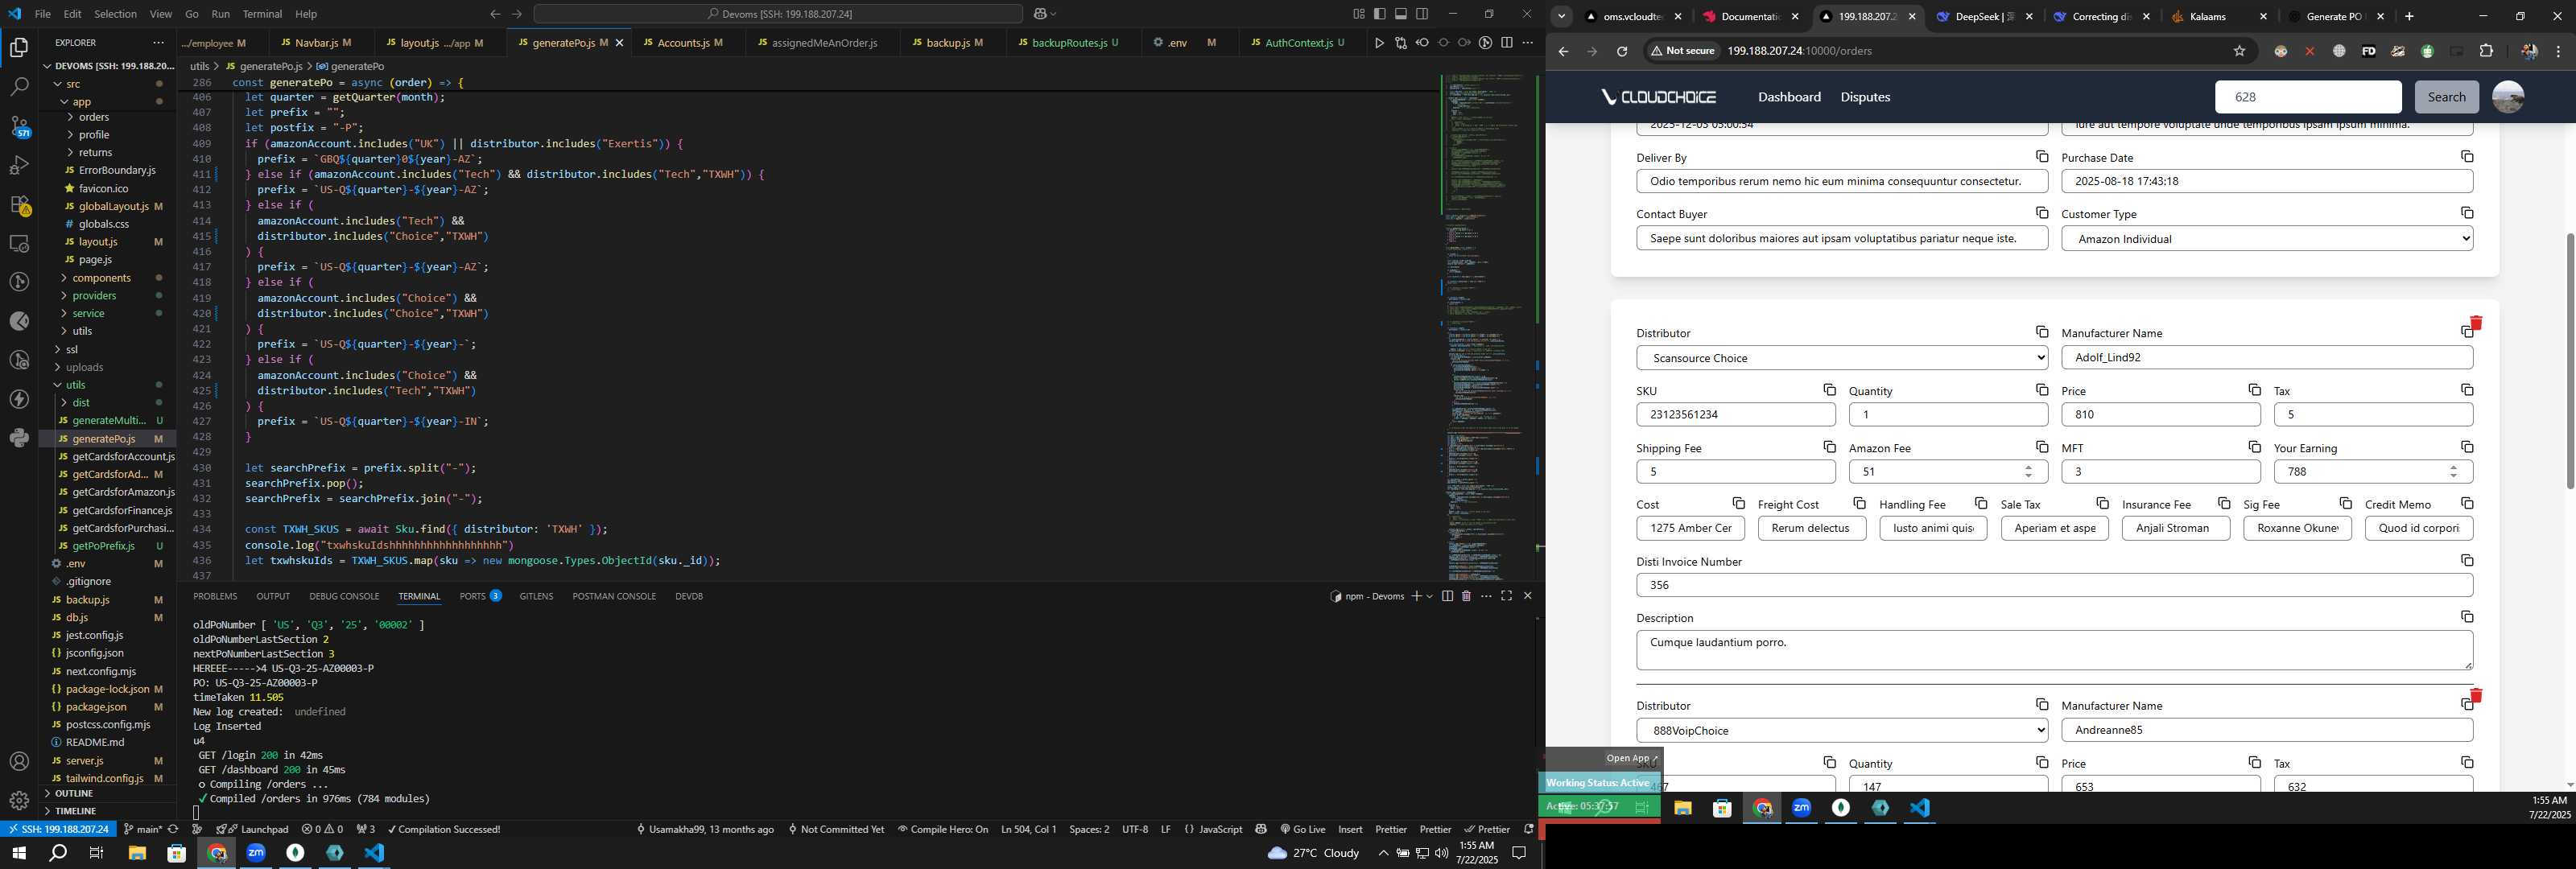This screenshot has height=869, width=2576.
Task: Add a new terminal with the plus icon
Action: (1416, 596)
